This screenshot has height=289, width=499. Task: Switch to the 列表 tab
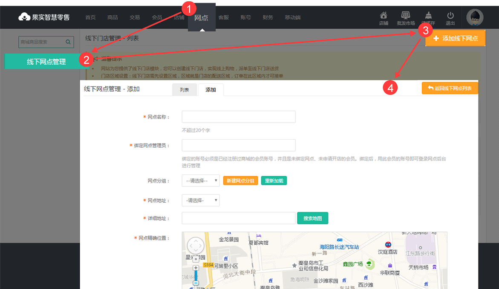pos(185,89)
